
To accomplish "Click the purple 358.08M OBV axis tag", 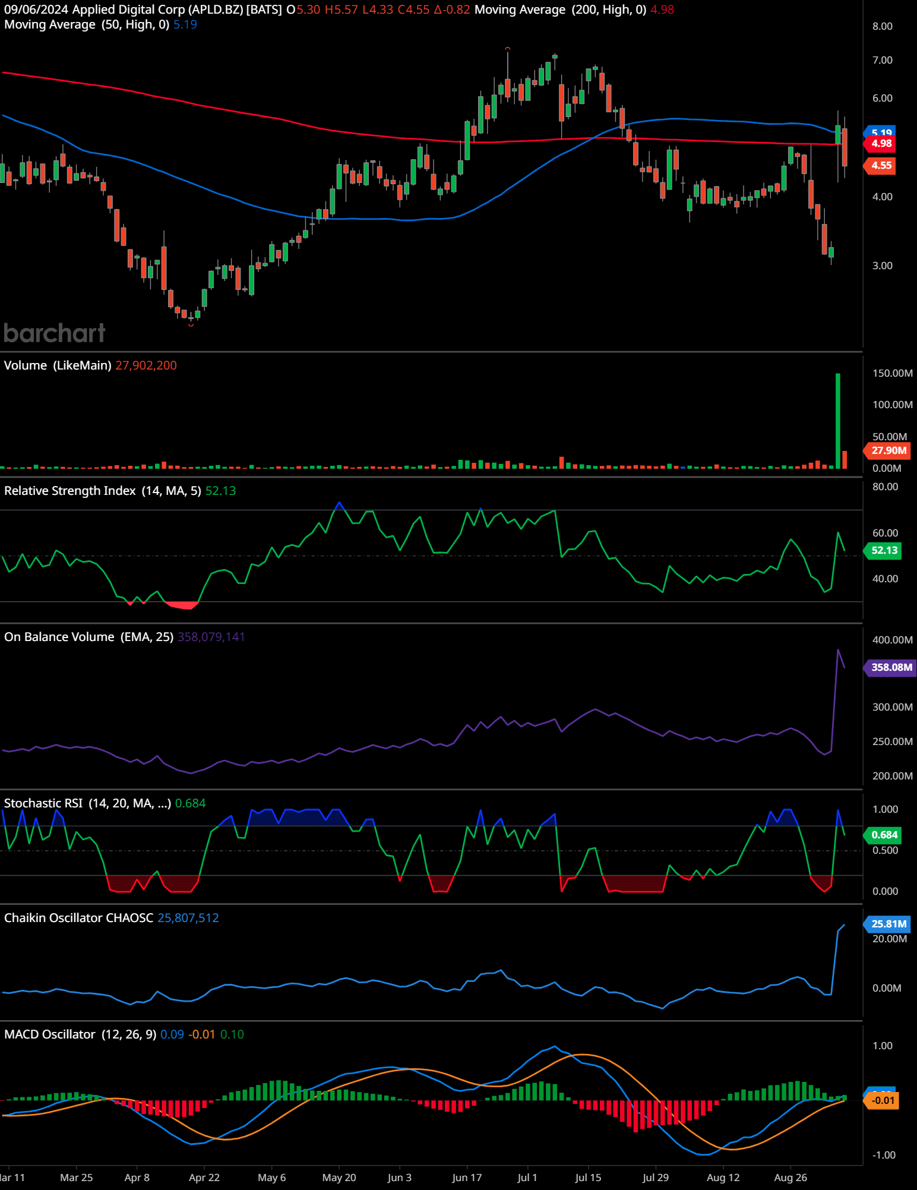I will pyautogui.click(x=890, y=667).
